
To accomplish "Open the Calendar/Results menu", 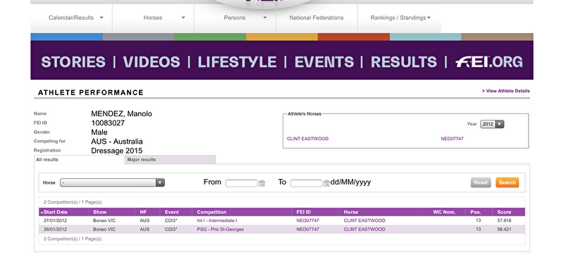I will click(71, 18).
